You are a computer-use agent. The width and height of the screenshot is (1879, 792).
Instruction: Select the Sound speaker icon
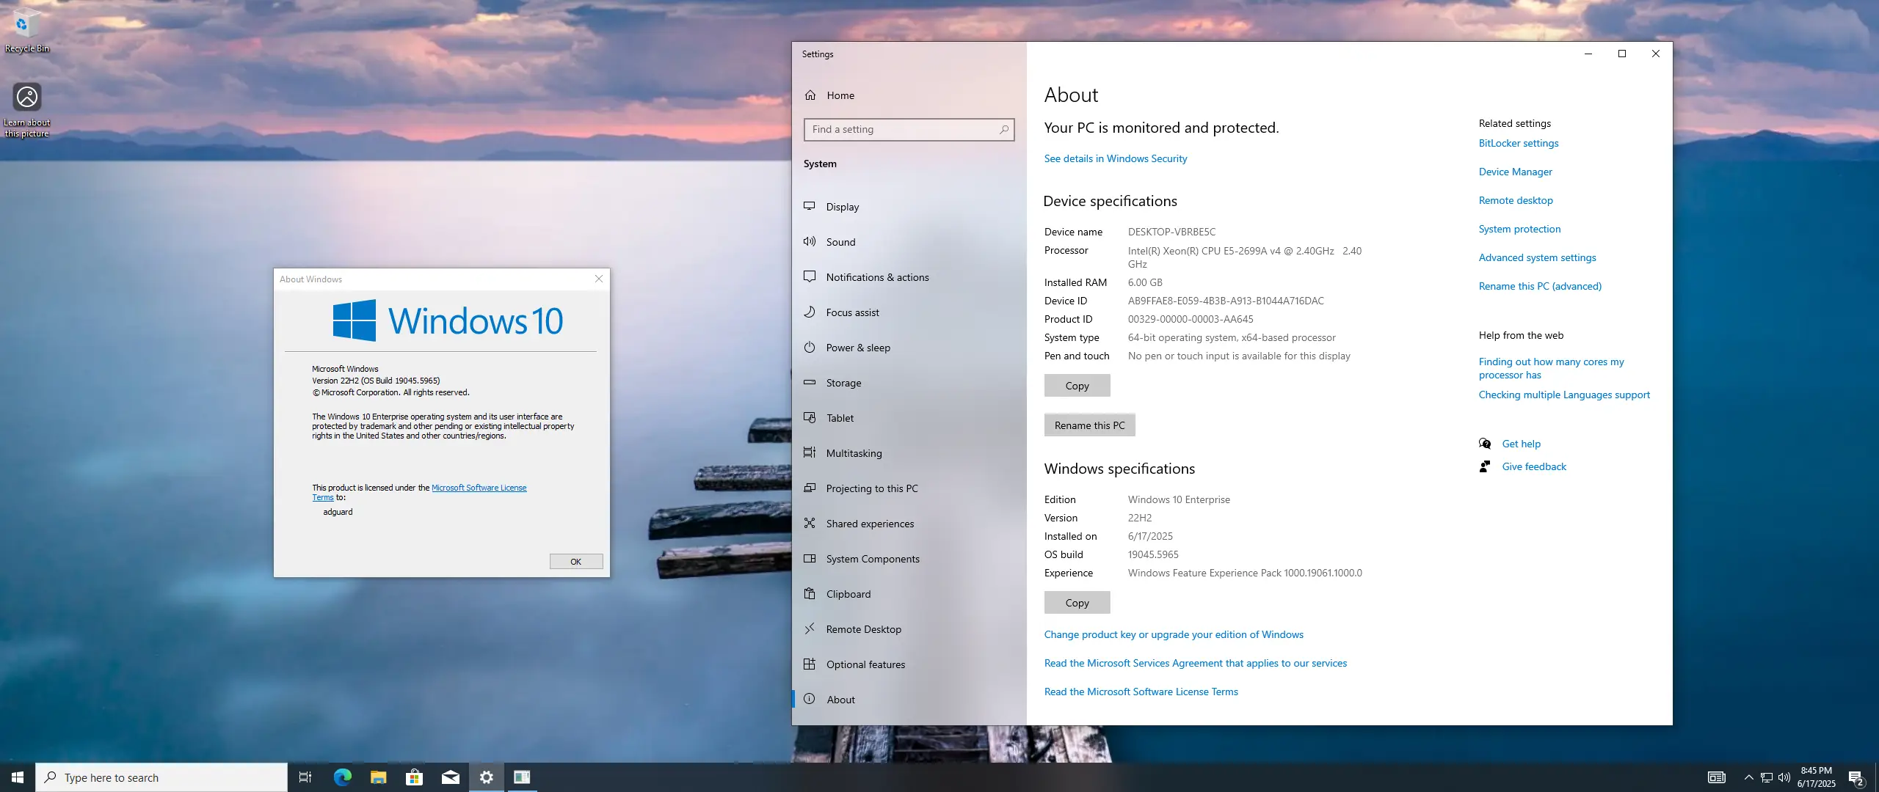tap(810, 241)
